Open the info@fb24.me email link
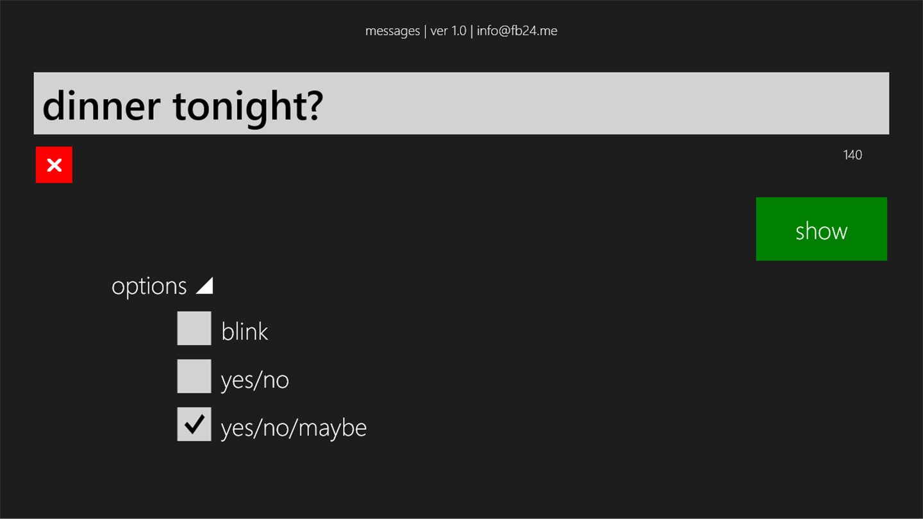This screenshot has height=519, width=923. pyautogui.click(x=517, y=31)
